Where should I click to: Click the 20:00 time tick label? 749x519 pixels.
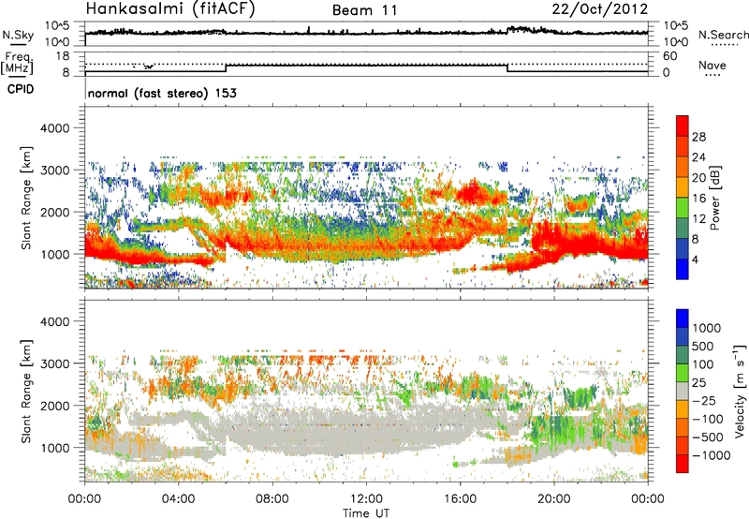click(x=554, y=499)
